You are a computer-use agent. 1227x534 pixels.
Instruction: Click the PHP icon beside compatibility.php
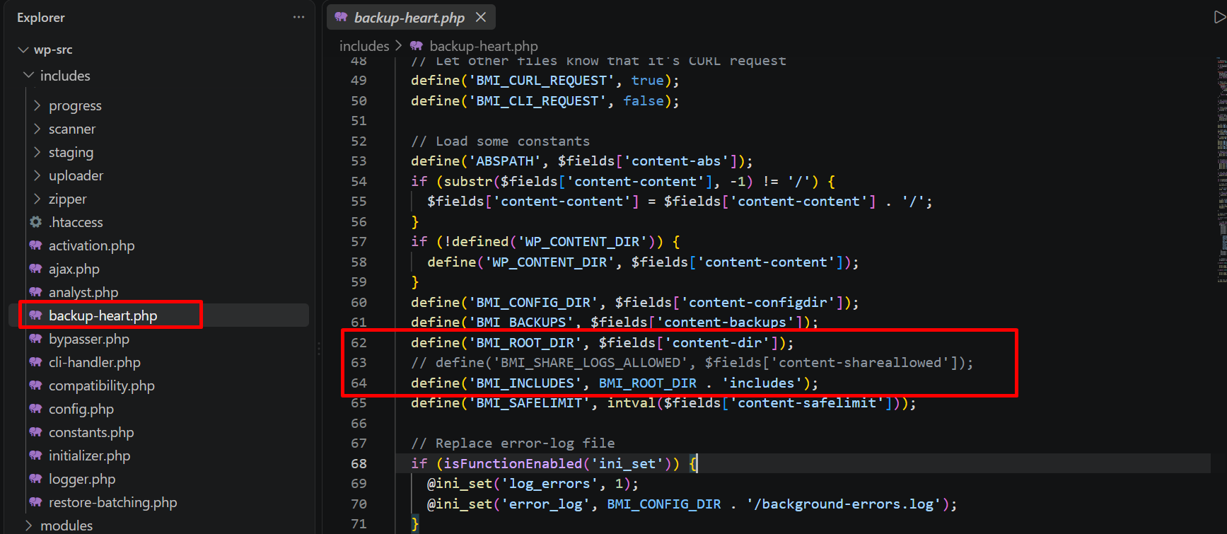pos(36,385)
